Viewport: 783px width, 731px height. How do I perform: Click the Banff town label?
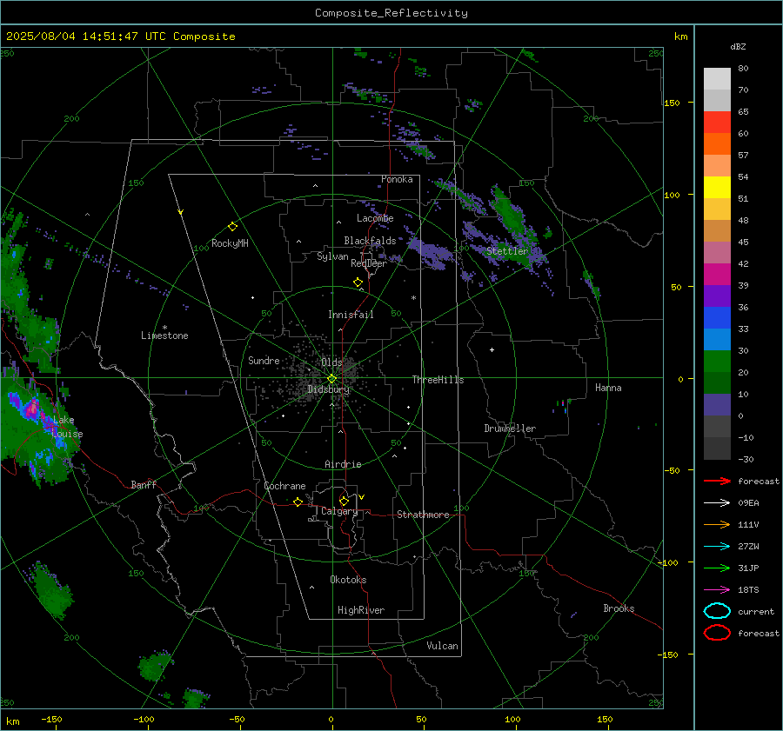[144, 484]
